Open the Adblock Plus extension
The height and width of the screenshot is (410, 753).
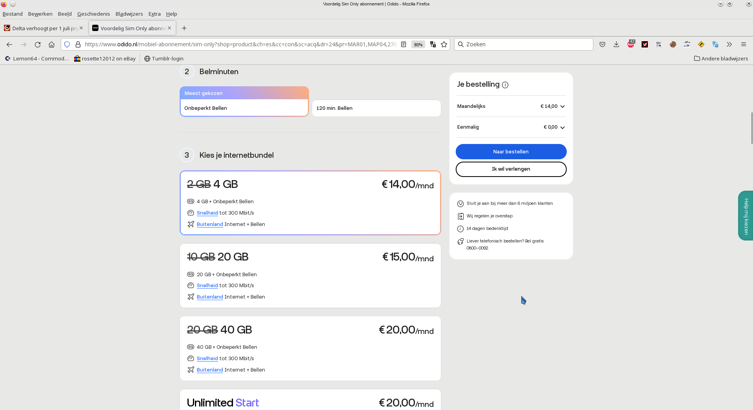(631, 44)
